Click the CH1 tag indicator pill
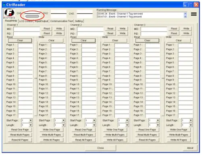 (32, 17)
